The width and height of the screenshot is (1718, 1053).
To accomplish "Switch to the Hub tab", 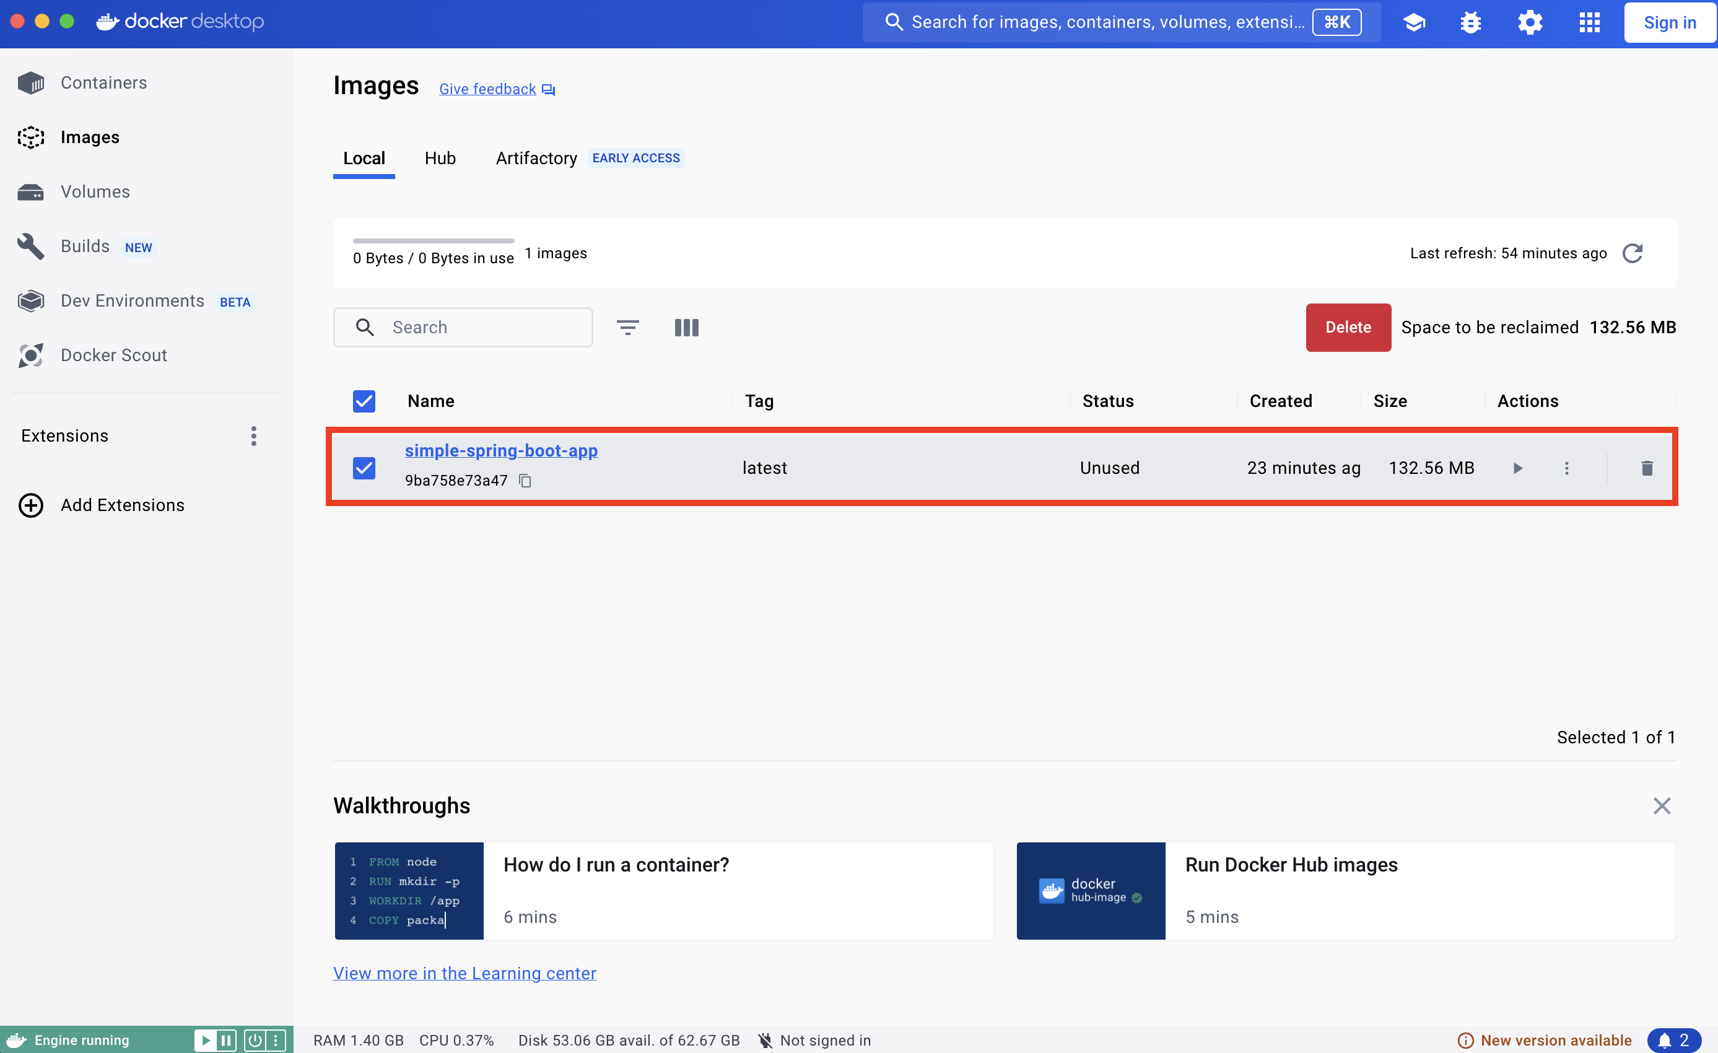I will (x=440, y=159).
